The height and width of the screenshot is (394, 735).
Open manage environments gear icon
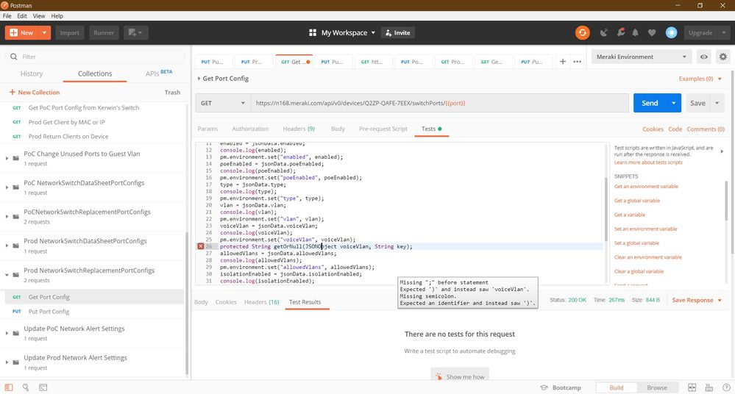722,57
